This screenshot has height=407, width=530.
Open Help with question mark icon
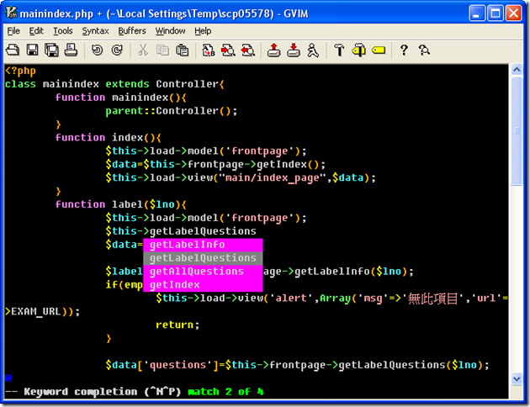404,50
